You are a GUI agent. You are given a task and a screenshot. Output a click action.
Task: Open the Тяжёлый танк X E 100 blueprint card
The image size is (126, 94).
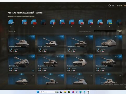[22, 44]
